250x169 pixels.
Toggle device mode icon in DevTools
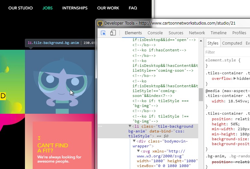tap(113, 33)
